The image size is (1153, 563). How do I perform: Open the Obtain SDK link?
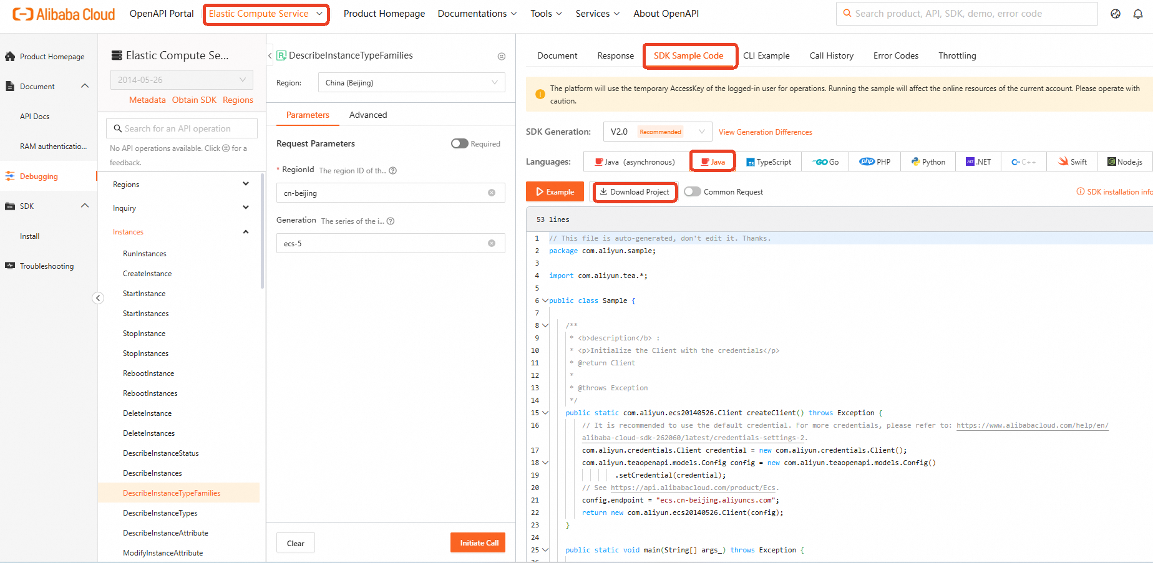point(194,100)
